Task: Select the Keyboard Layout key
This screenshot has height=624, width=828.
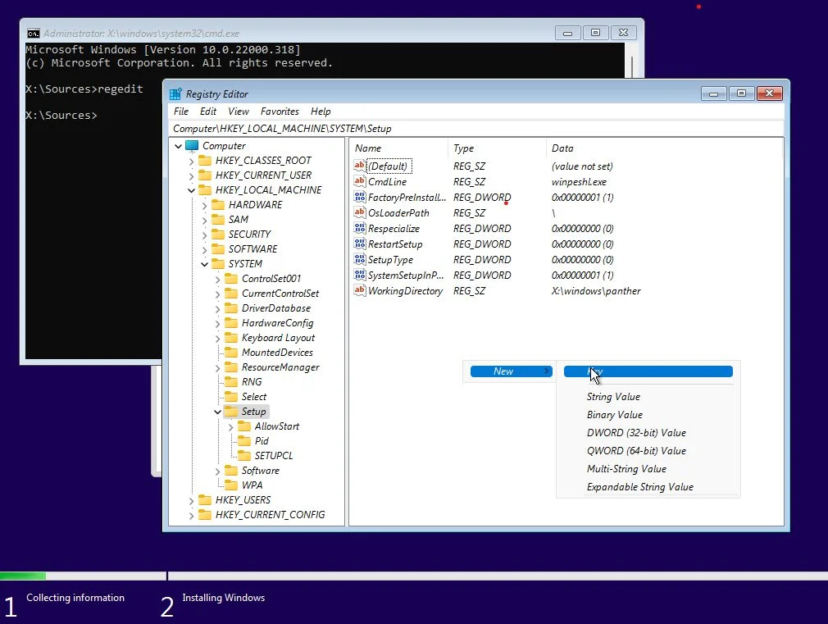Action: click(278, 338)
